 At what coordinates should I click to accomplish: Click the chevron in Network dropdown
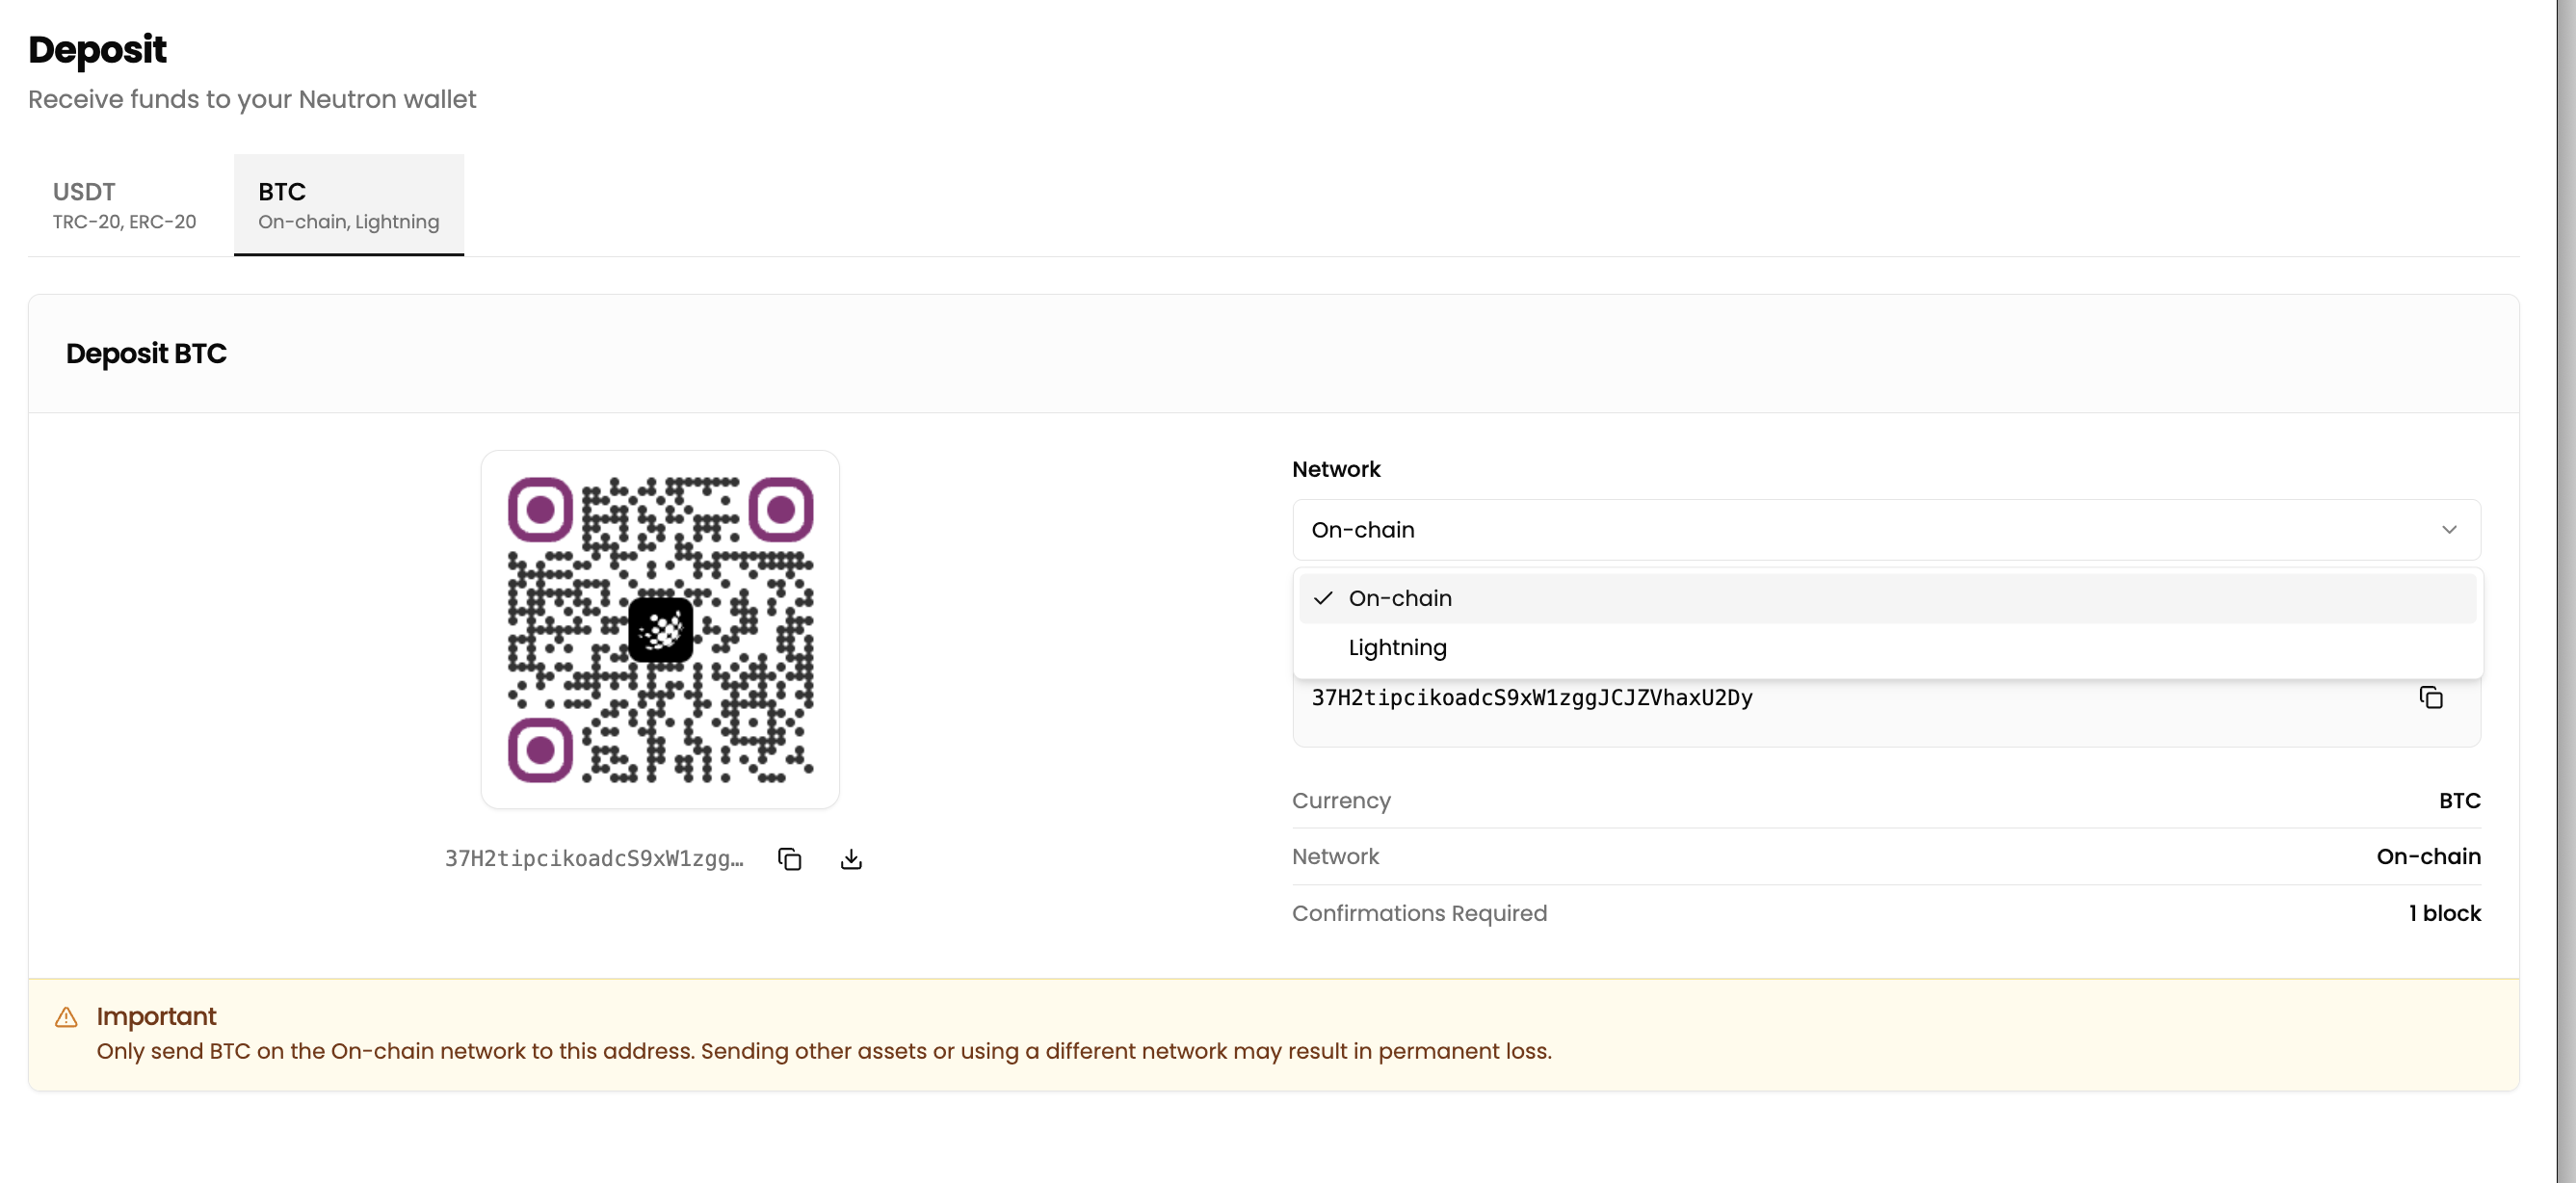(x=2448, y=529)
